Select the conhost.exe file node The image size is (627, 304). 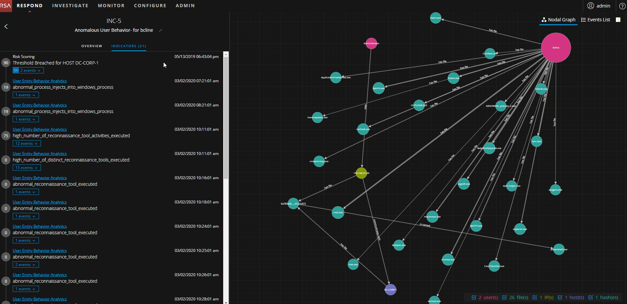tap(363, 129)
